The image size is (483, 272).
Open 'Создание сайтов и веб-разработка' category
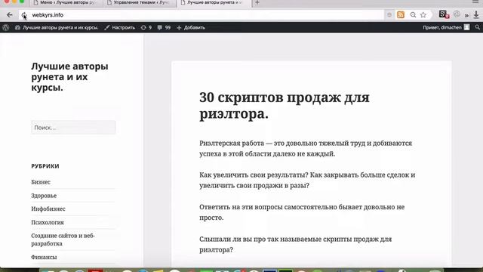(x=63, y=240)
